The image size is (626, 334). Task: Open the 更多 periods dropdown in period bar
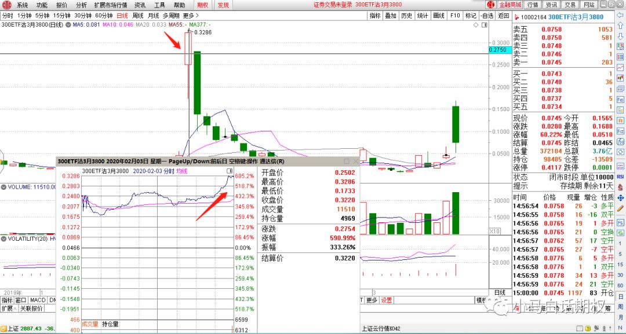tap(191, 16)
